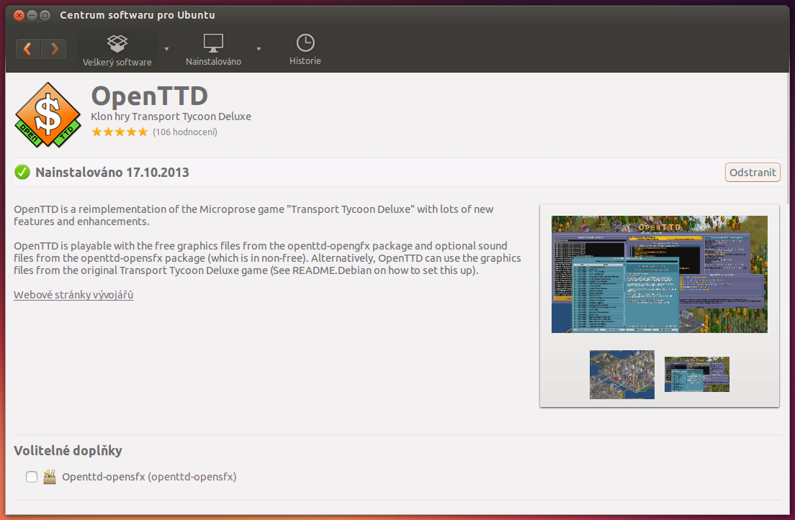Screen dimensions: 795x520
Task: Go forward with the right arrow button
Action: pyautogui.click(x=54, y=49)
